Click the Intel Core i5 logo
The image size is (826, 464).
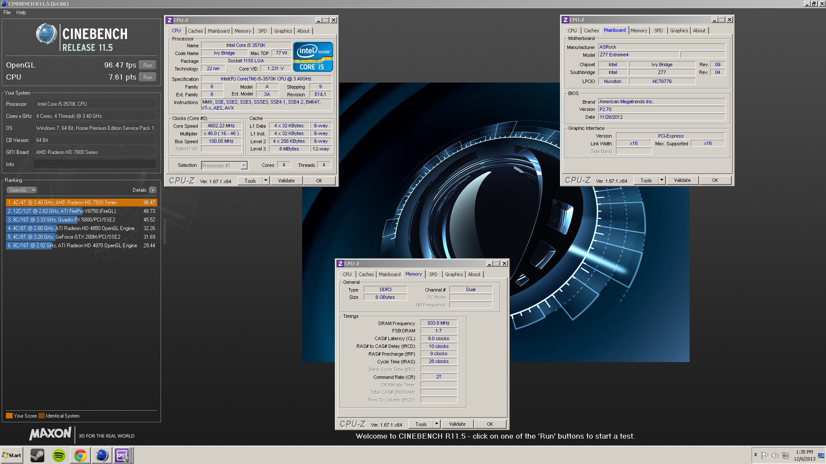(x=313, y=57)
